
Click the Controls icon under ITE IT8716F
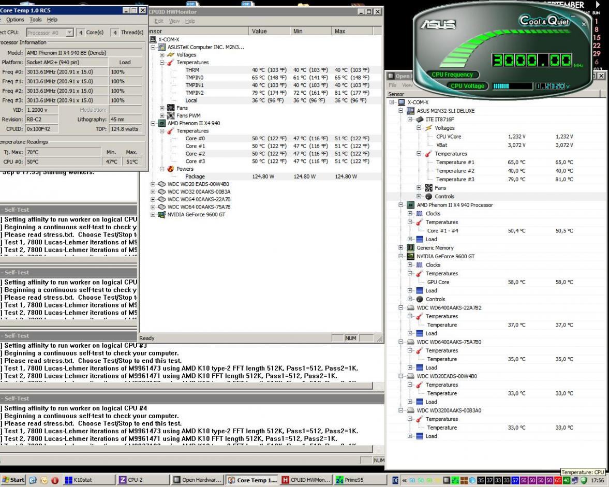428,197
